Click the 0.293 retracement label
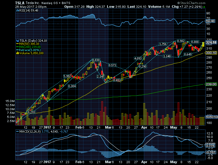 tap(31, 112)
